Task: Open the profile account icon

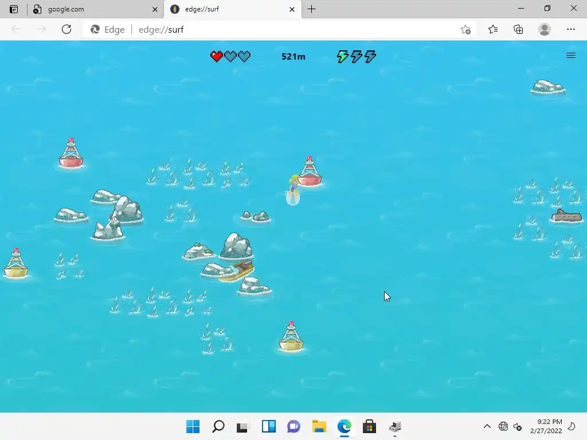Action: pyautogui.click(x=545, y=29)
